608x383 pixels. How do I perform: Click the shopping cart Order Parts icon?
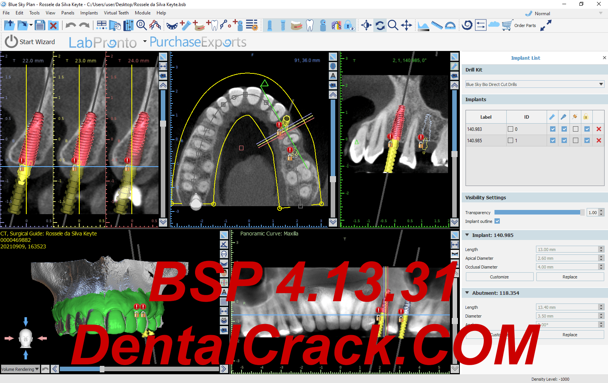(519, 25)
